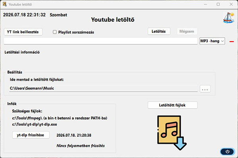Click 'Szükséges fájlok:' text
Viewport: 238px width, 158px height.
pos(27,111)
